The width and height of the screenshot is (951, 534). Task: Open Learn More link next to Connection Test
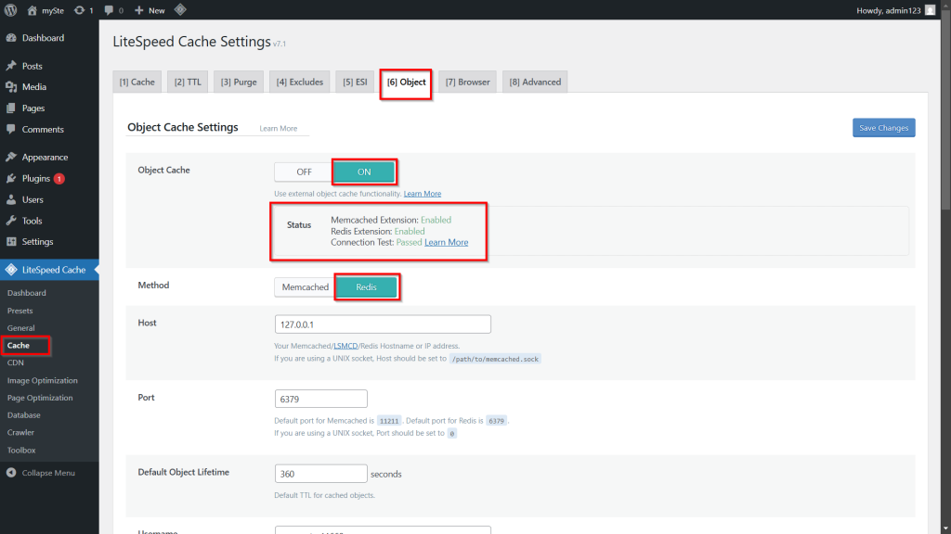click(447, 243)
